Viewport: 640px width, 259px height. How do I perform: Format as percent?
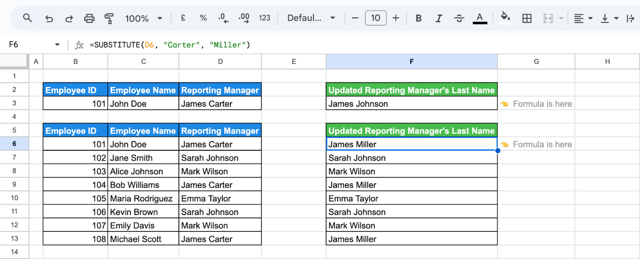[203, 18]
